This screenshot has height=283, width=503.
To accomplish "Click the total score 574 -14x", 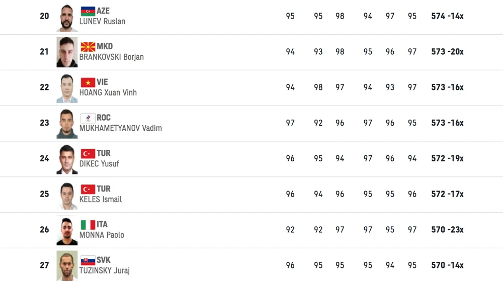I will point(447,16).
